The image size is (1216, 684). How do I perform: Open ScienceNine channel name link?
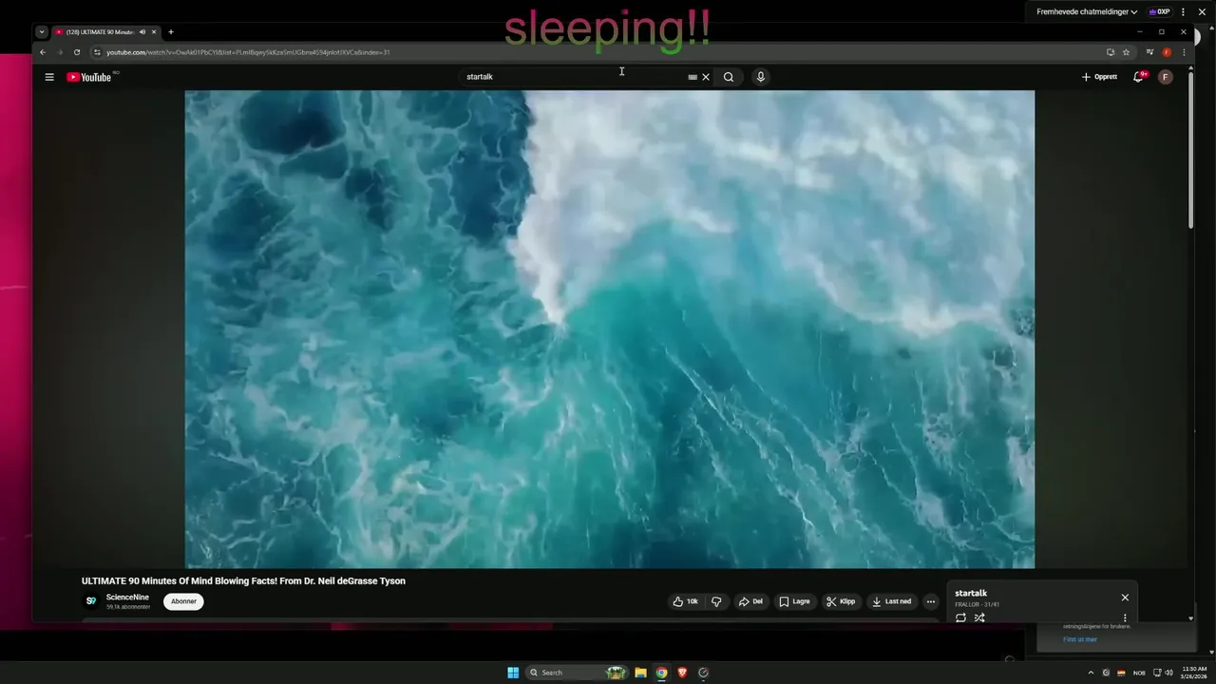[x=127, y=598]
